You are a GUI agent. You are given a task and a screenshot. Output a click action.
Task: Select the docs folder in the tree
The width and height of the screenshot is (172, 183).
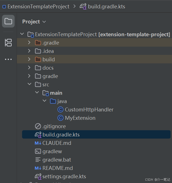(x=48, y=68)
